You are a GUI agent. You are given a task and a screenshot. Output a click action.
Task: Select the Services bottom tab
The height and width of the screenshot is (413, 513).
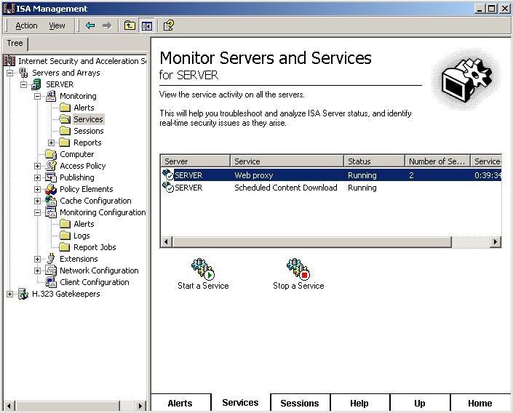tap(240, 403)
